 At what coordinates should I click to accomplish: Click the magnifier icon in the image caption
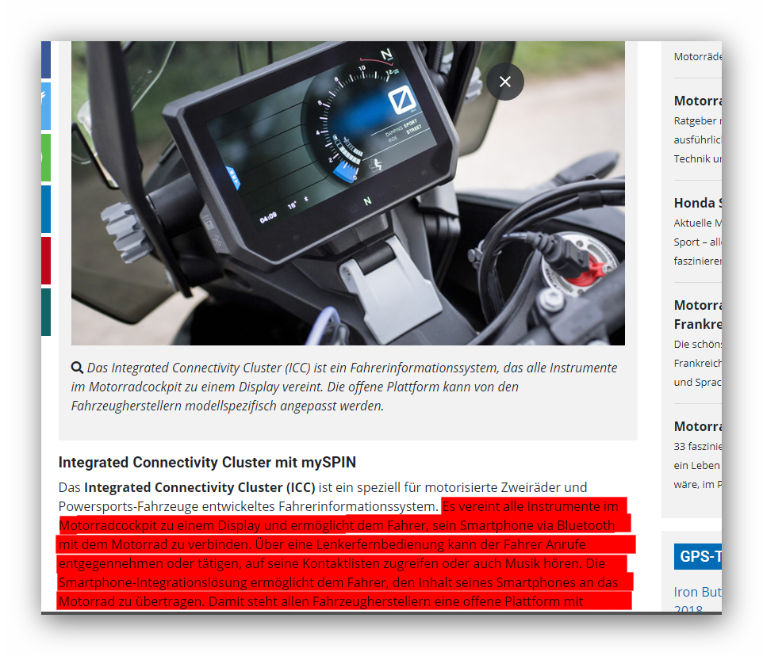(x=77, y=368)
